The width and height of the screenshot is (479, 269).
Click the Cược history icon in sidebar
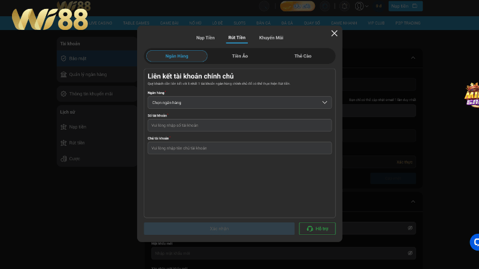63,159
